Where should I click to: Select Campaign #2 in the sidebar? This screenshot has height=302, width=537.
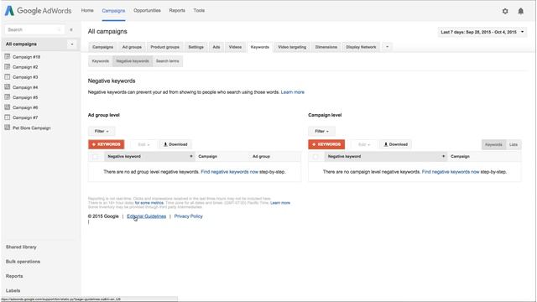pyautogui.click(x=25, y=67)
